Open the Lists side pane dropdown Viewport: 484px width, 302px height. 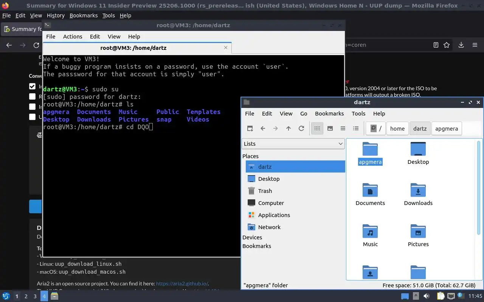293,143
